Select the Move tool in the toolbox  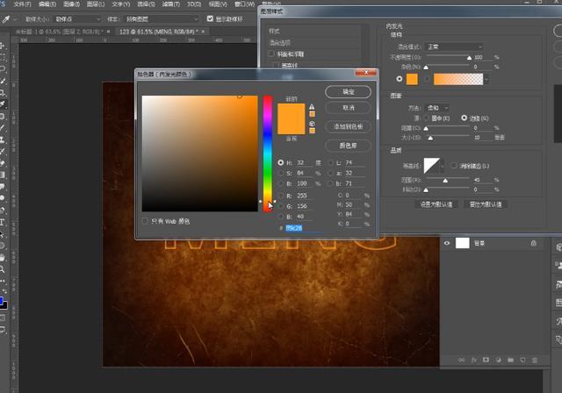coord(3,46)
